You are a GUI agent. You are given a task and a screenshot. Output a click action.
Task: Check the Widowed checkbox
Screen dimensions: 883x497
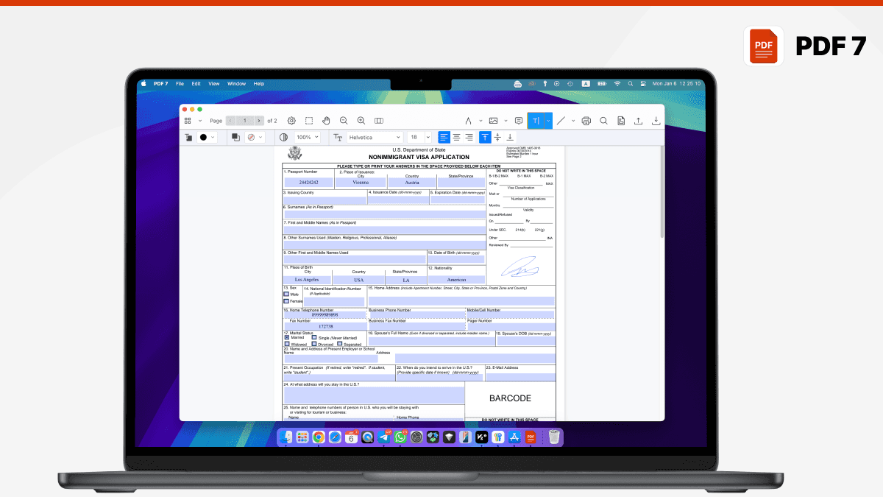point(287,344)
